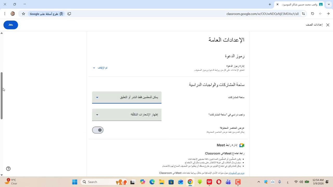Open the weather widget showing 11°C
The height and width of the screenshot is (187, 333).
pyautogui.click(x=10, y=182)
